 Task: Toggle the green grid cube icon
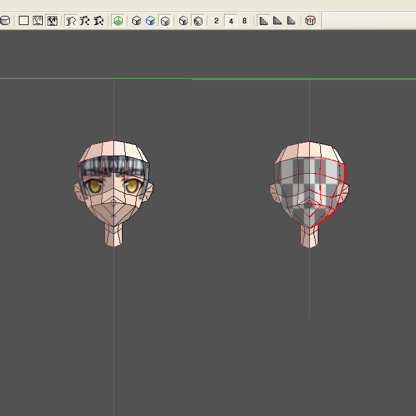118,21
